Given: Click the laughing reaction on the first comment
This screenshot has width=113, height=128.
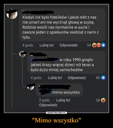Looking at the screenshot, I should click(x=94, y=45).
